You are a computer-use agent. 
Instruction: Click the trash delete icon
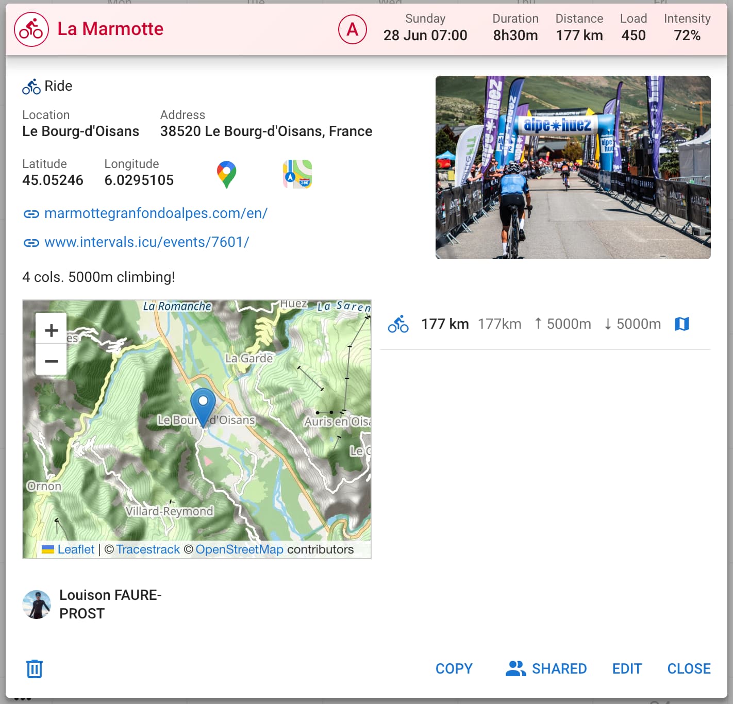(x=35, y=668)
